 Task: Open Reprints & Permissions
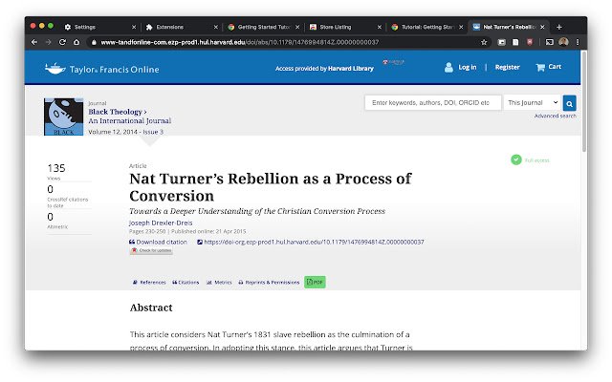click(x=269, y=283)
